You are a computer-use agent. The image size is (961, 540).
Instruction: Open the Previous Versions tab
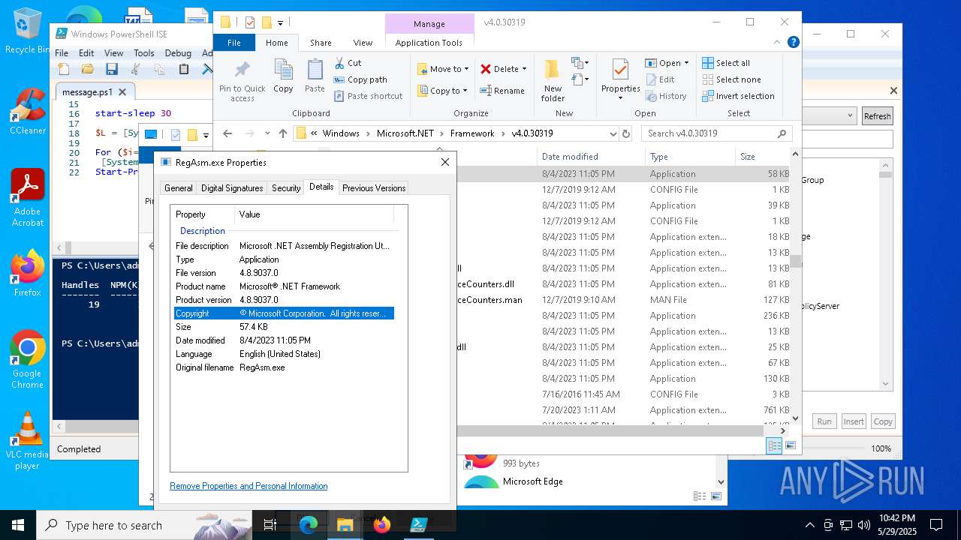[x=374, y=188]
